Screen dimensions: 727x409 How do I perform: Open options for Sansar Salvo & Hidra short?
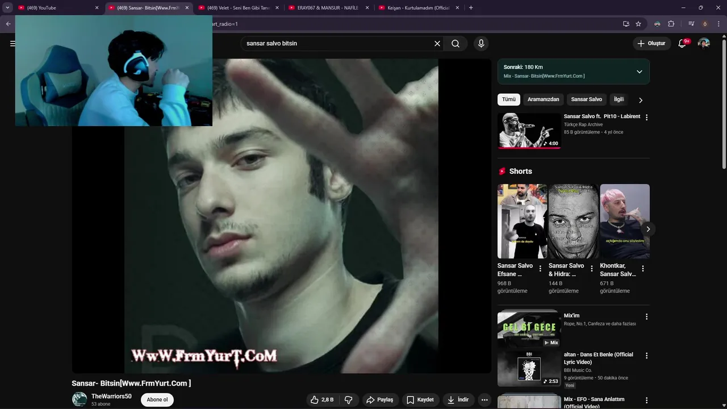(592, 269)
